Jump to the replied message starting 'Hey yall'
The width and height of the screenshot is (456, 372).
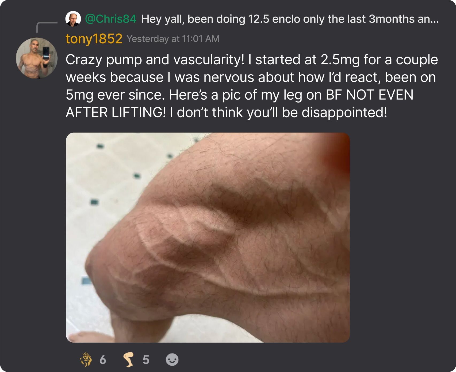click(x=290, y=19)
